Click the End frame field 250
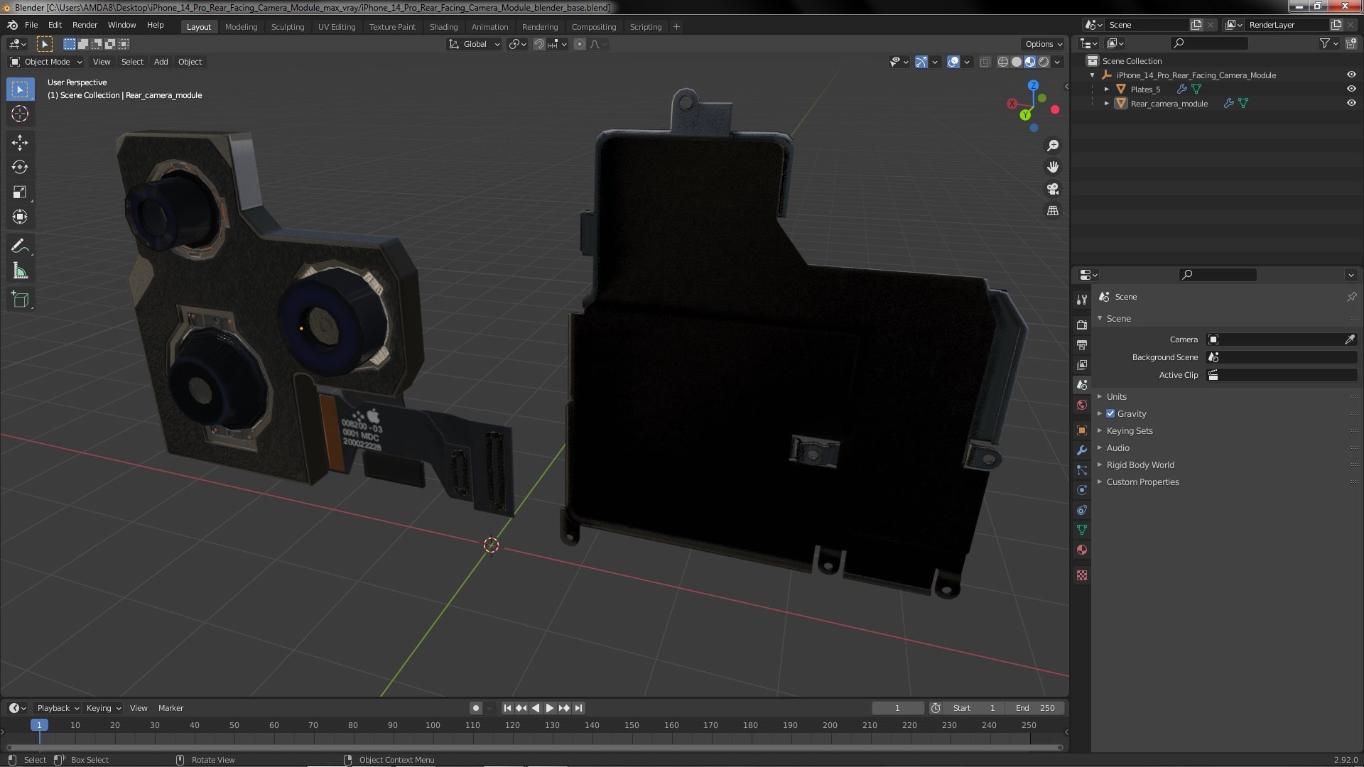This screenshot has width=1364, height=767. (1036, 708)
